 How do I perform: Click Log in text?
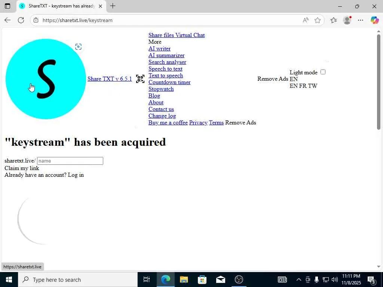76,175
